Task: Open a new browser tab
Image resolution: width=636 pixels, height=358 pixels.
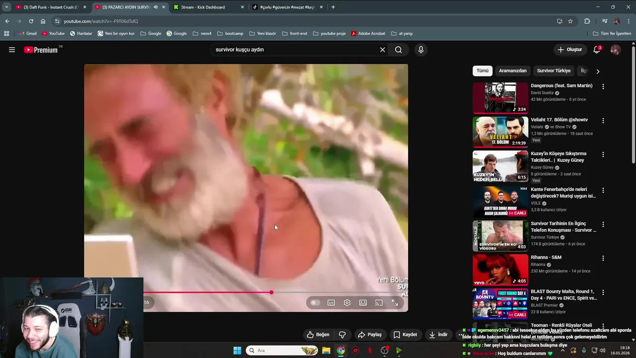Action: tap(333, 7)
